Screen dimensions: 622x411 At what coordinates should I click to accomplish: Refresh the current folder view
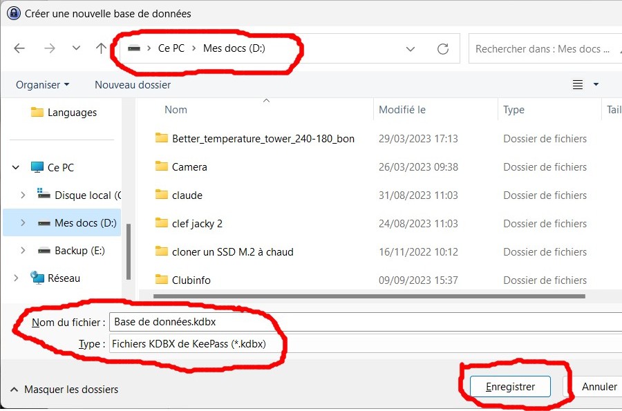coord(443,49)
